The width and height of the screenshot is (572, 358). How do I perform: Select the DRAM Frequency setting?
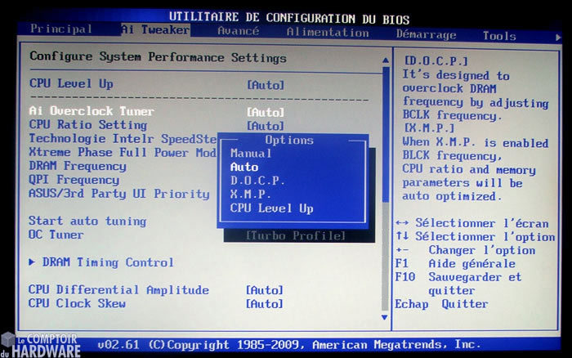tap(78, 166)
